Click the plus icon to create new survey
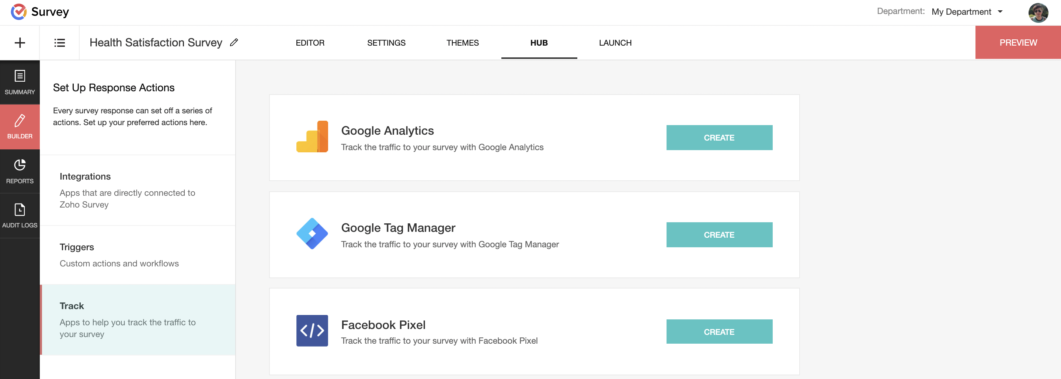Image resolution: width=1061 pixels, height=379 pixels. pyautogui.click(x=20, y=43)
